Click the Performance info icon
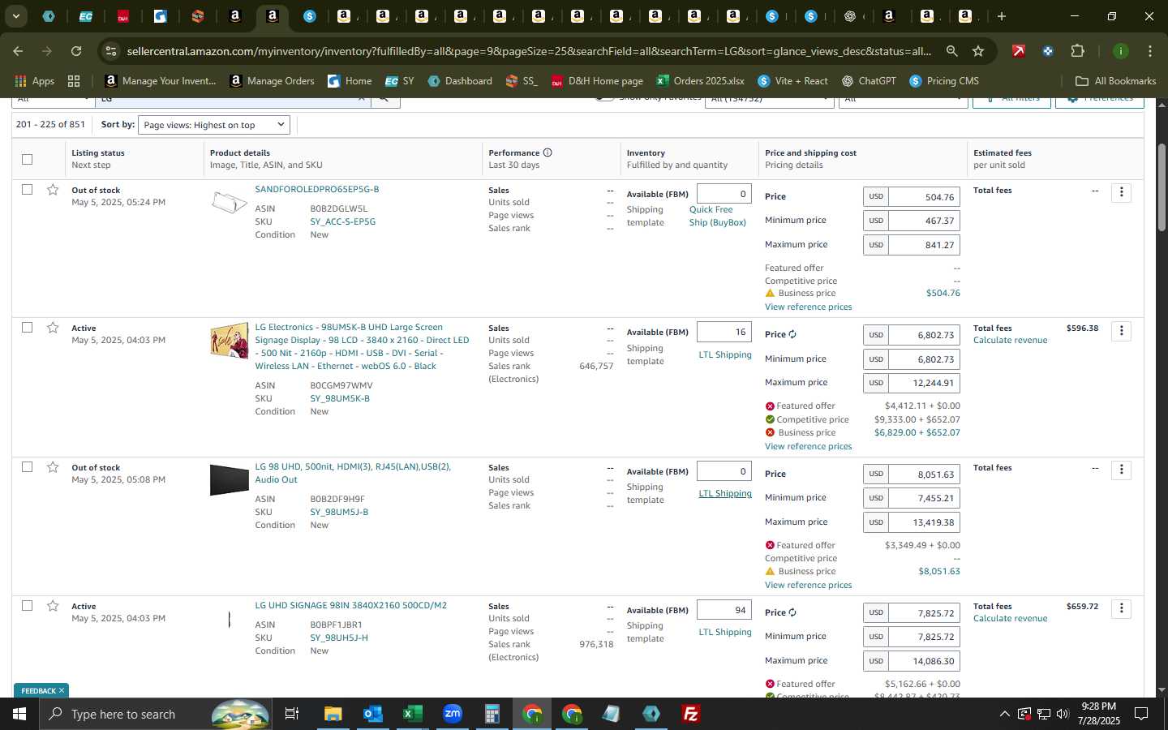Screen dimensions: 1168x730 (x=547, y=152)
